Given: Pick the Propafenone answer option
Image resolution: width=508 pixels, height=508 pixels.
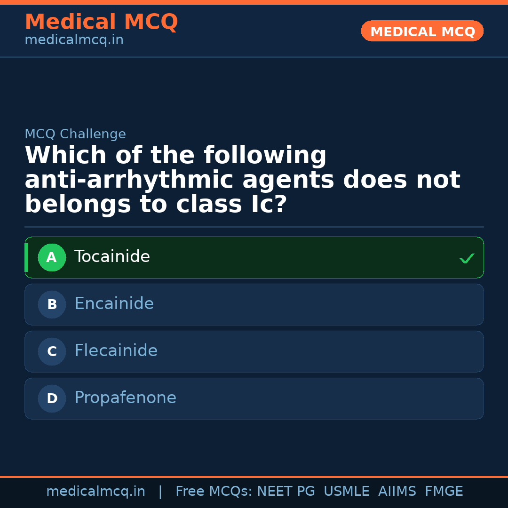Looking at the screenshot, I should 254,399.
